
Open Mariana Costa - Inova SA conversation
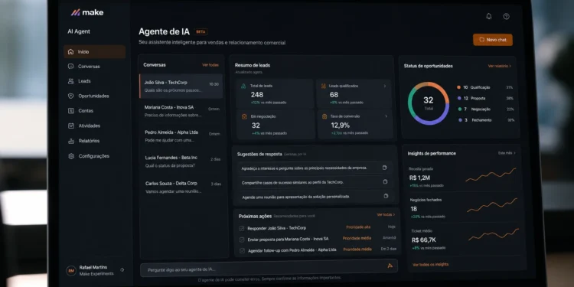181,111
